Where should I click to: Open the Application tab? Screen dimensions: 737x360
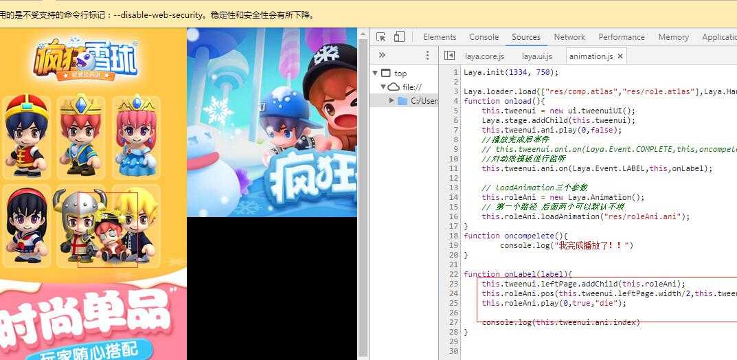pos(719,36)
